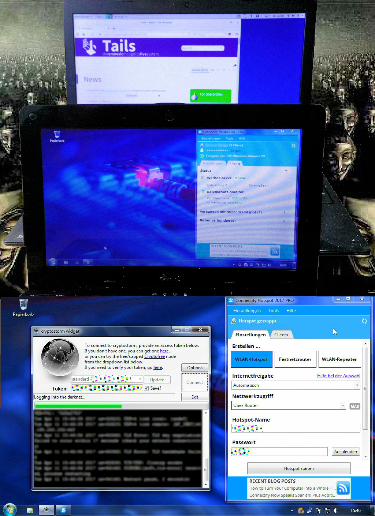Open the Internetfreigabe dropdown set to Automatisch
This screenshot has width=375, height=516.
pos(296,385)
